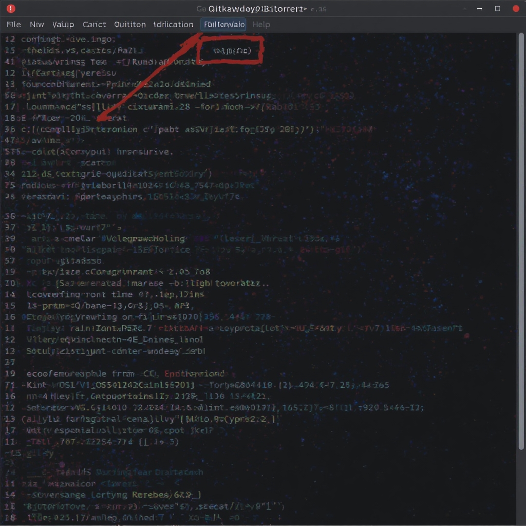Click the Idrication menu item
Viewport: 526px width, 526px height.
tap(173, 24)
